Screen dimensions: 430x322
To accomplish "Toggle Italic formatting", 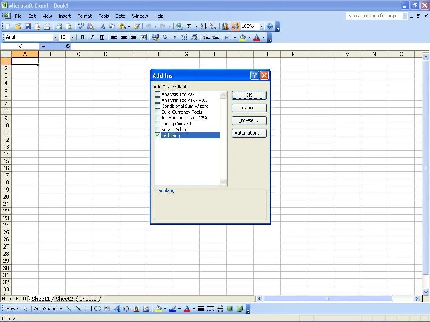I will click(x=92, y=37).
